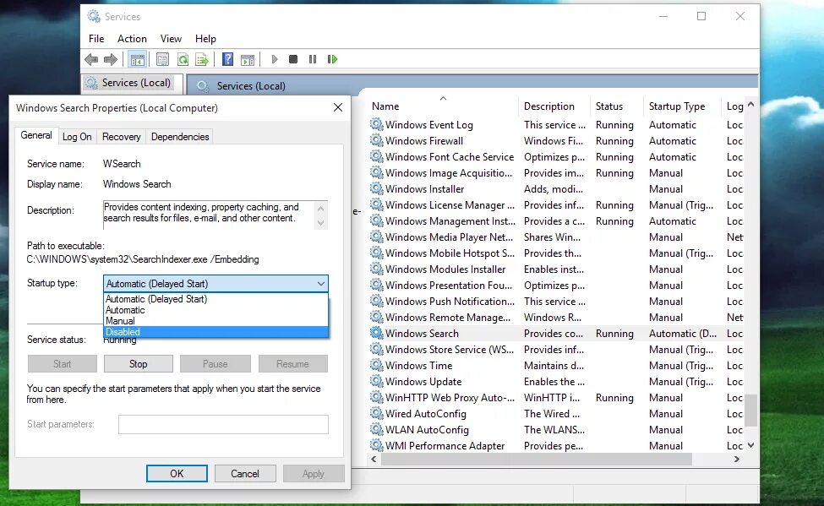
Task: Open the File menu
Action: 96,38
